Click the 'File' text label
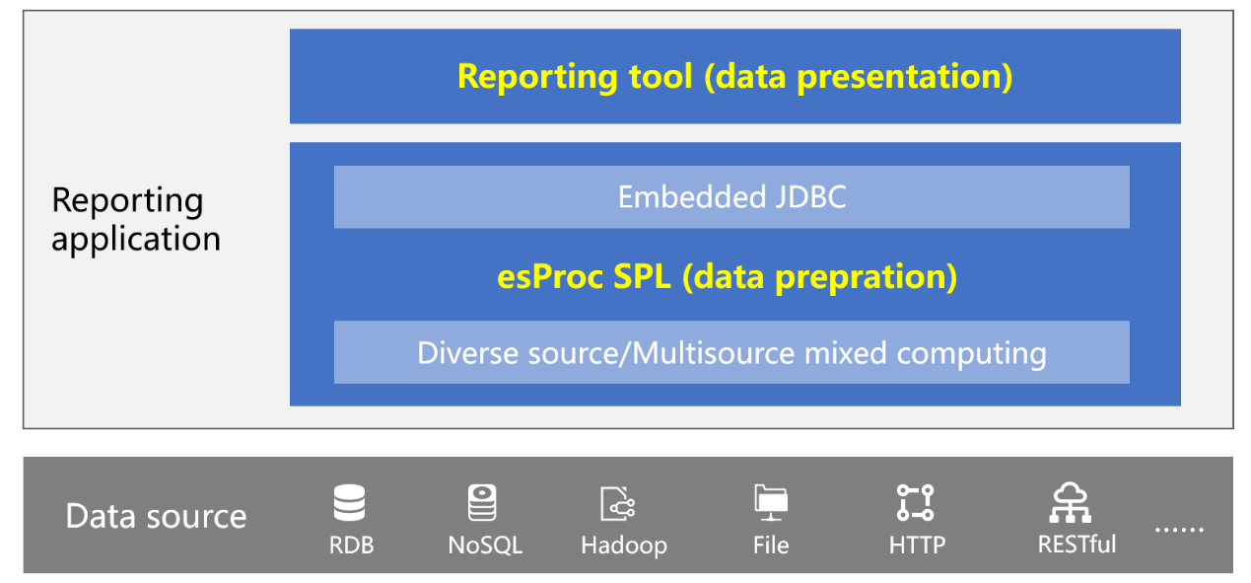1251x583 pixels. [x=770, y=545]
